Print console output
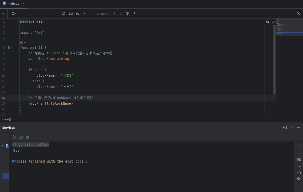This screenshot has width=303, height=192. (x=299, y=172)
